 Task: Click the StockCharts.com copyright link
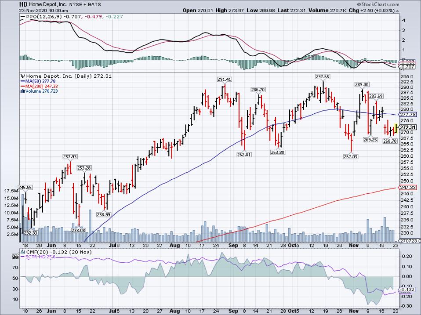click(x=378, y=4)
